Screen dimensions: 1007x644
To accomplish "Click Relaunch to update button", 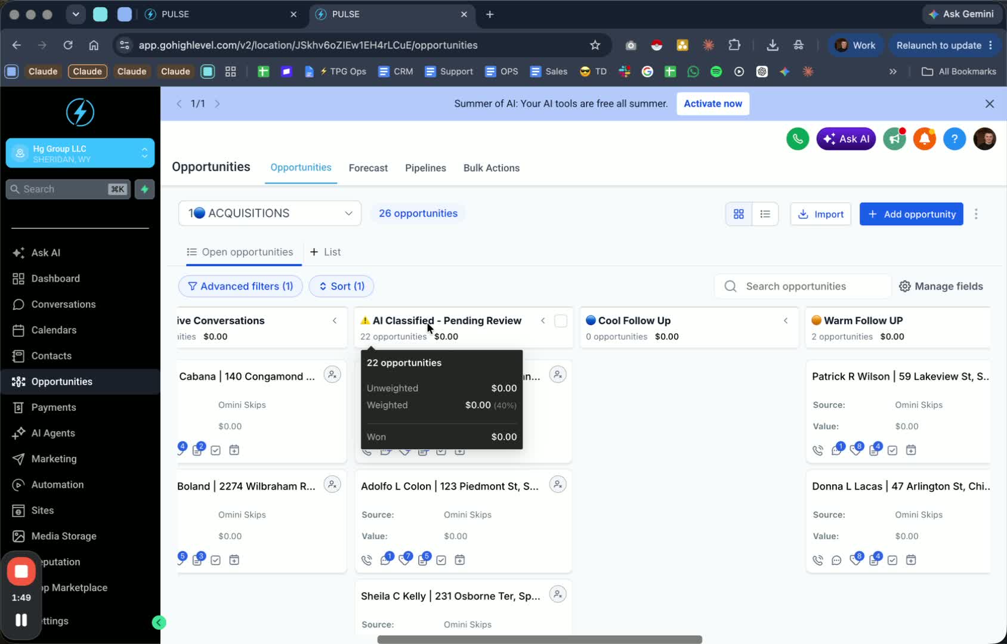I will pyautogui.click(x=944, y=45).
